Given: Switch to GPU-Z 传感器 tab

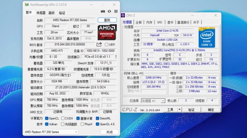Looking at the screenshot, I should tap(41, 13).
